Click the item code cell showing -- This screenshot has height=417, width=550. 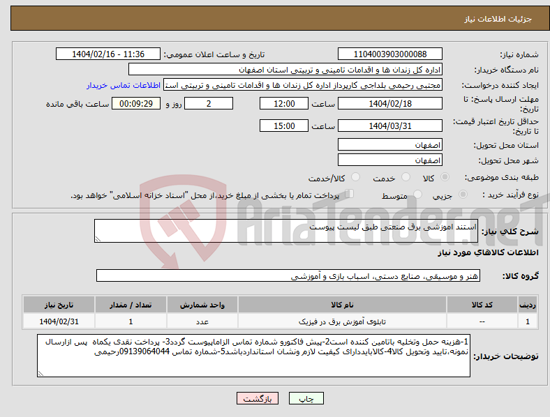[x=482, y=321]
